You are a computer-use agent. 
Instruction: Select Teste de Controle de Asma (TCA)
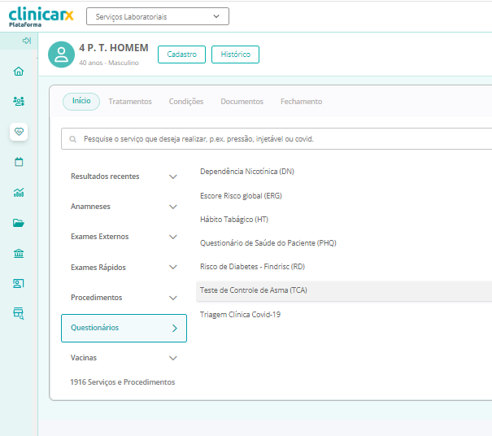254,290
